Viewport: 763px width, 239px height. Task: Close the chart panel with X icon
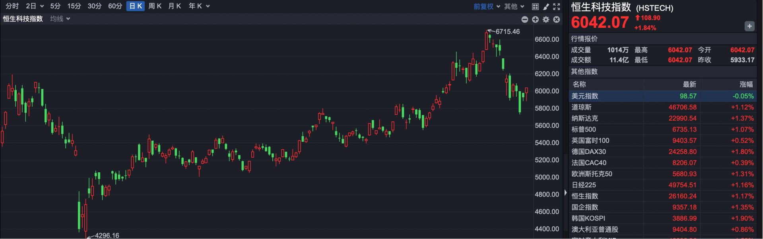pos(557,19)
